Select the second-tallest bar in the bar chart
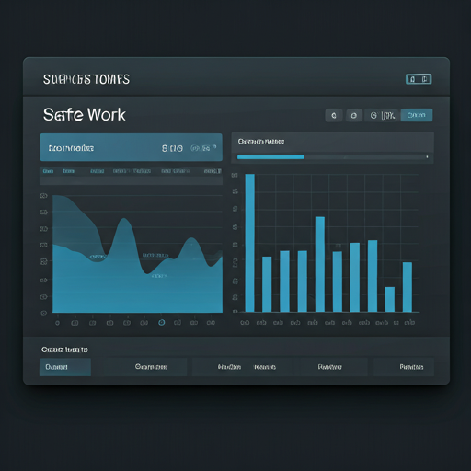471x471 pixels. 320,264
